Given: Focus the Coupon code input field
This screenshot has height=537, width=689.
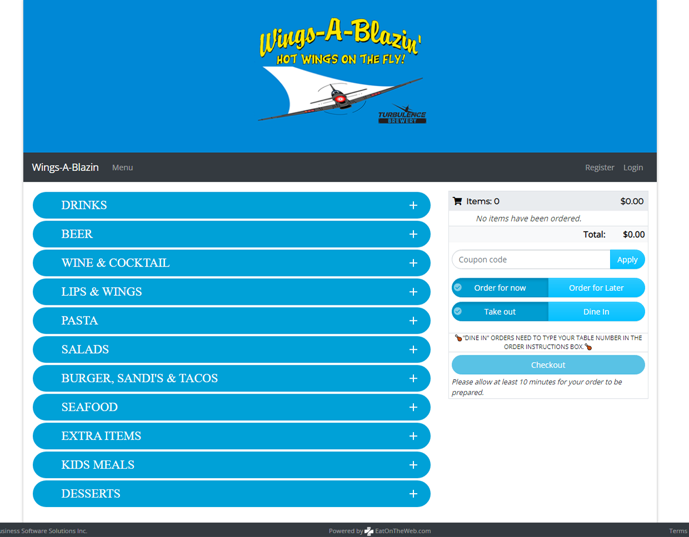Looking at the screenshot, I should click(531, 259).
